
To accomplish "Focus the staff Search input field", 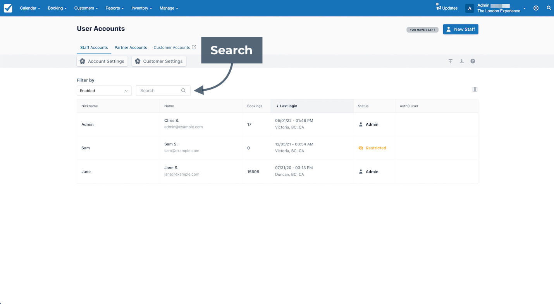I will [163, 90].
